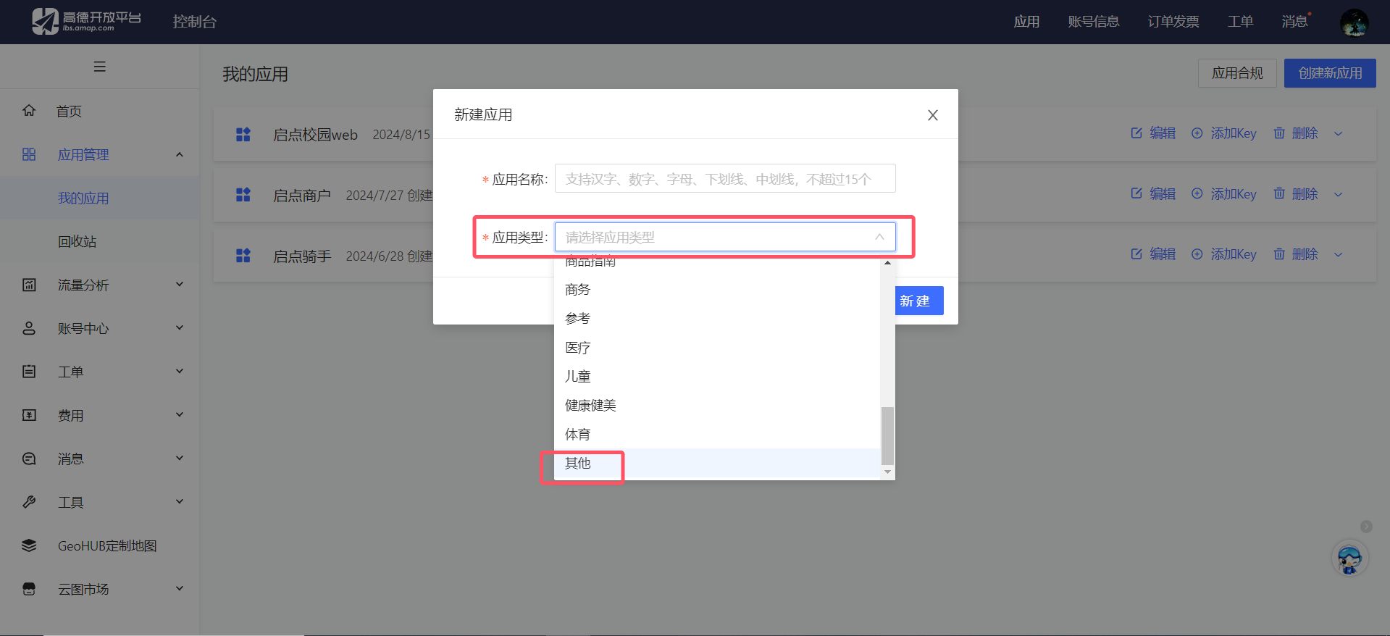Open the user avatar in the top bar
This screenshot has height=636, width=1390.
click(x=1353, y=22)
